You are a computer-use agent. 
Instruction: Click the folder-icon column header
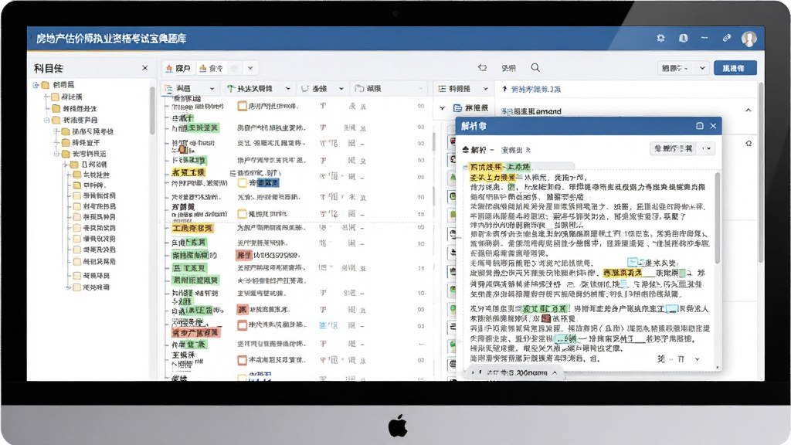tap(388, 88)
